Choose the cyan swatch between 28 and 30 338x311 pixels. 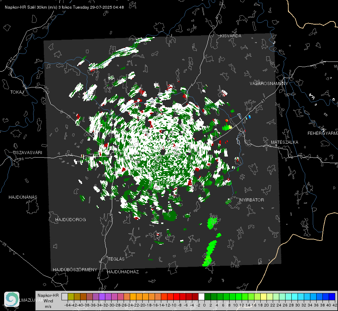[x=295, y=296]
